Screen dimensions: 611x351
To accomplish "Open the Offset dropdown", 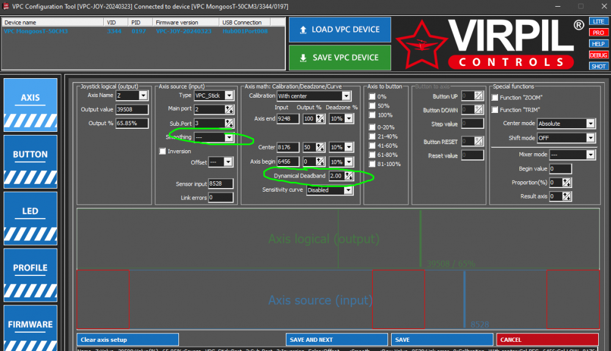I will 228,162.
